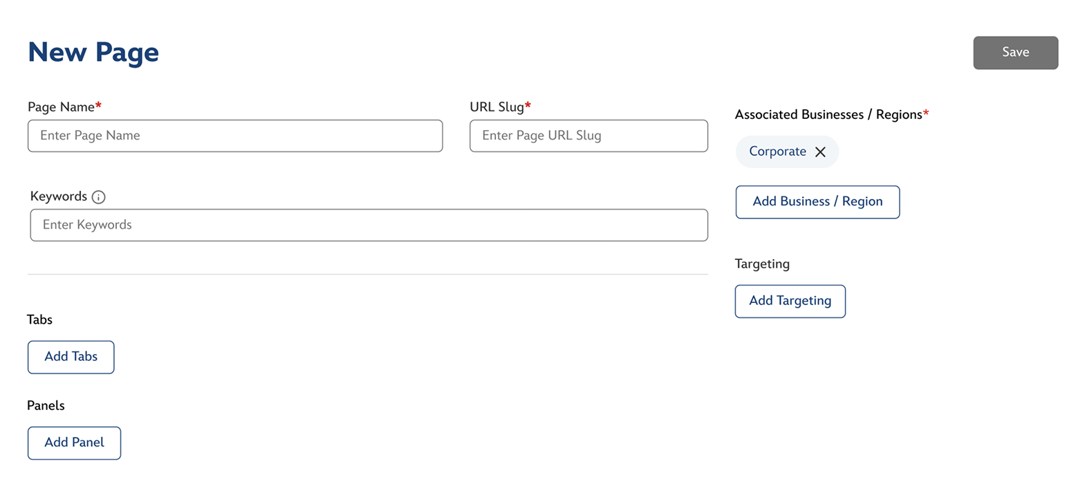
Task: Select the Corporate chip text
Action: pos(777,151)
